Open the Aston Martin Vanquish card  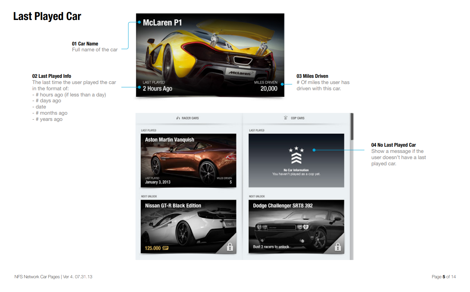(x=188, y=160)
